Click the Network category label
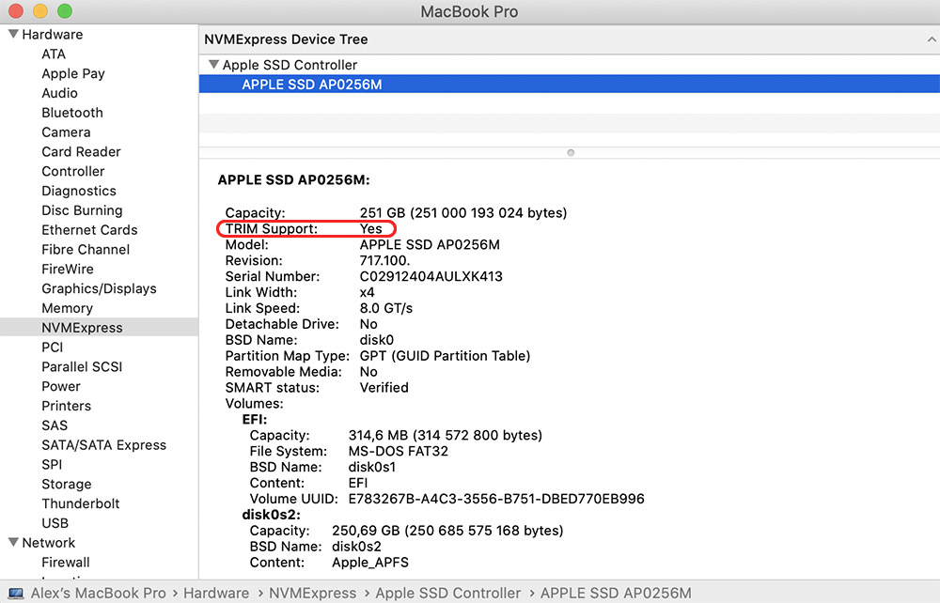This screenshot has height=603, width=940. click(x=49, y=543)
